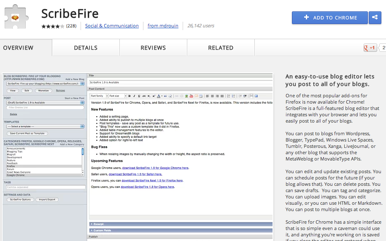Toggle underline formatting in editor toolbar
The height and width of the screenshot is (241, 386).
tap(139, 96)
